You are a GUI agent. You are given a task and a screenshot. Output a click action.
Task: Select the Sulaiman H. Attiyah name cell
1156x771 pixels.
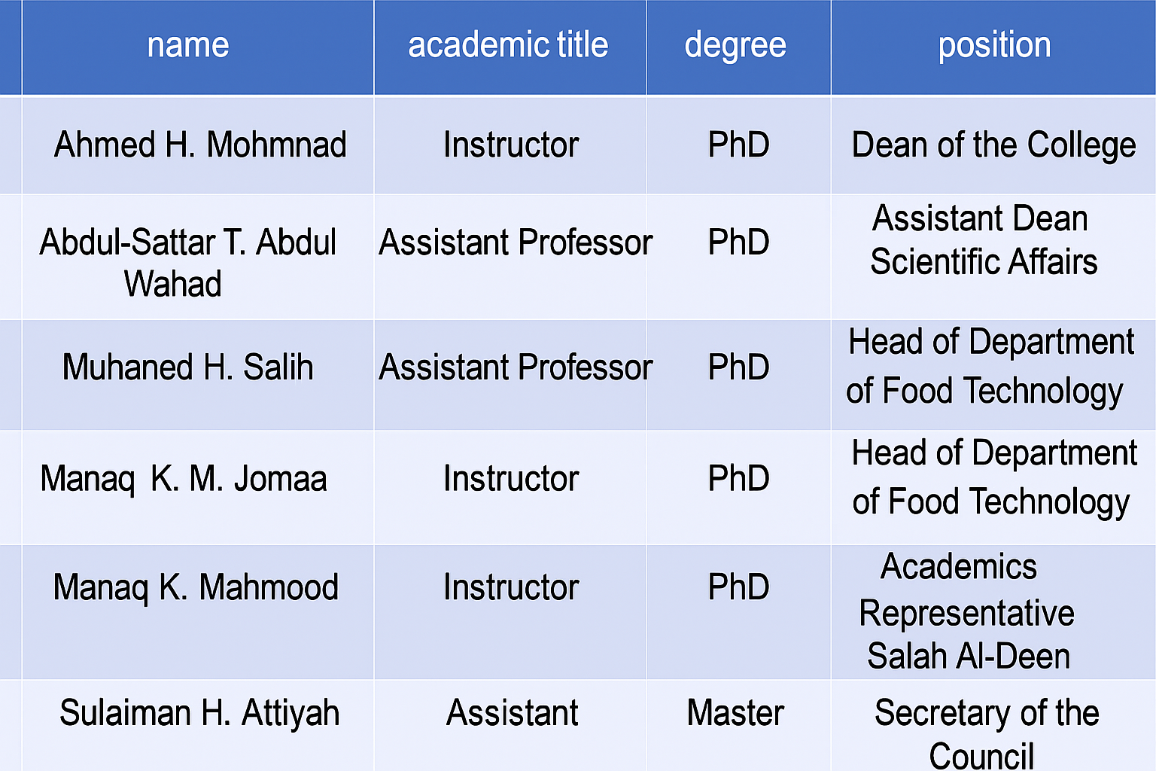click(199, 713)
